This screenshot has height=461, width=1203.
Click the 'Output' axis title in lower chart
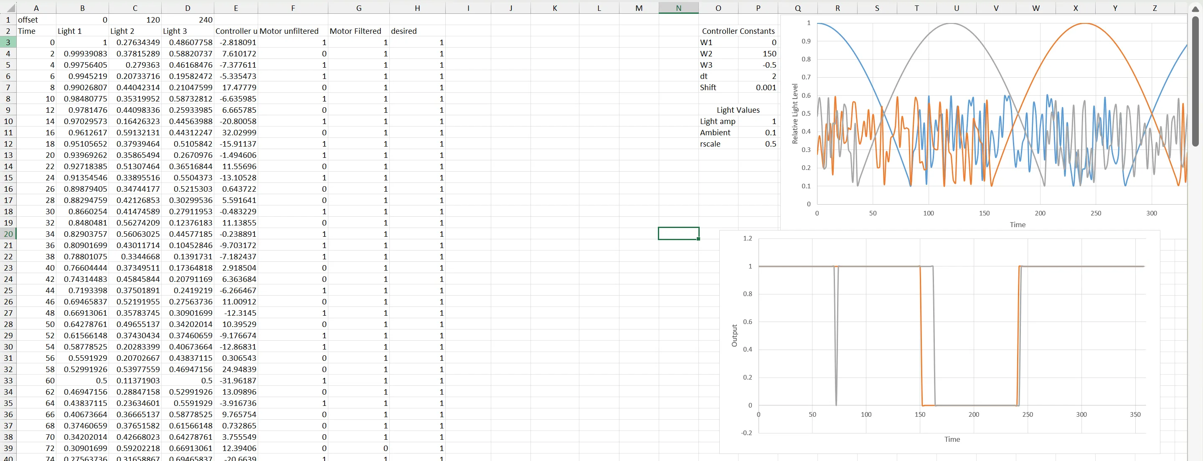734,335
